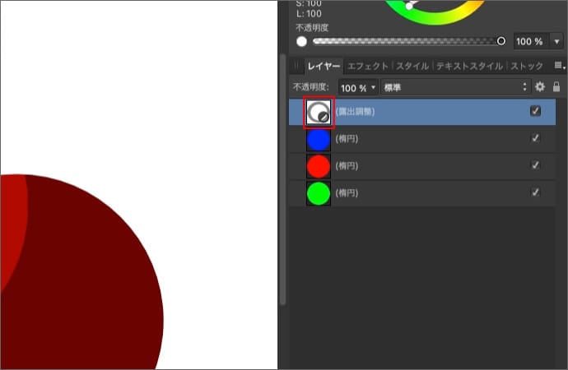Image resolution: width=568 pixels, height=370 pixels.
Task: Click the white opacity circle icon
Action: [x=301, y=41]
